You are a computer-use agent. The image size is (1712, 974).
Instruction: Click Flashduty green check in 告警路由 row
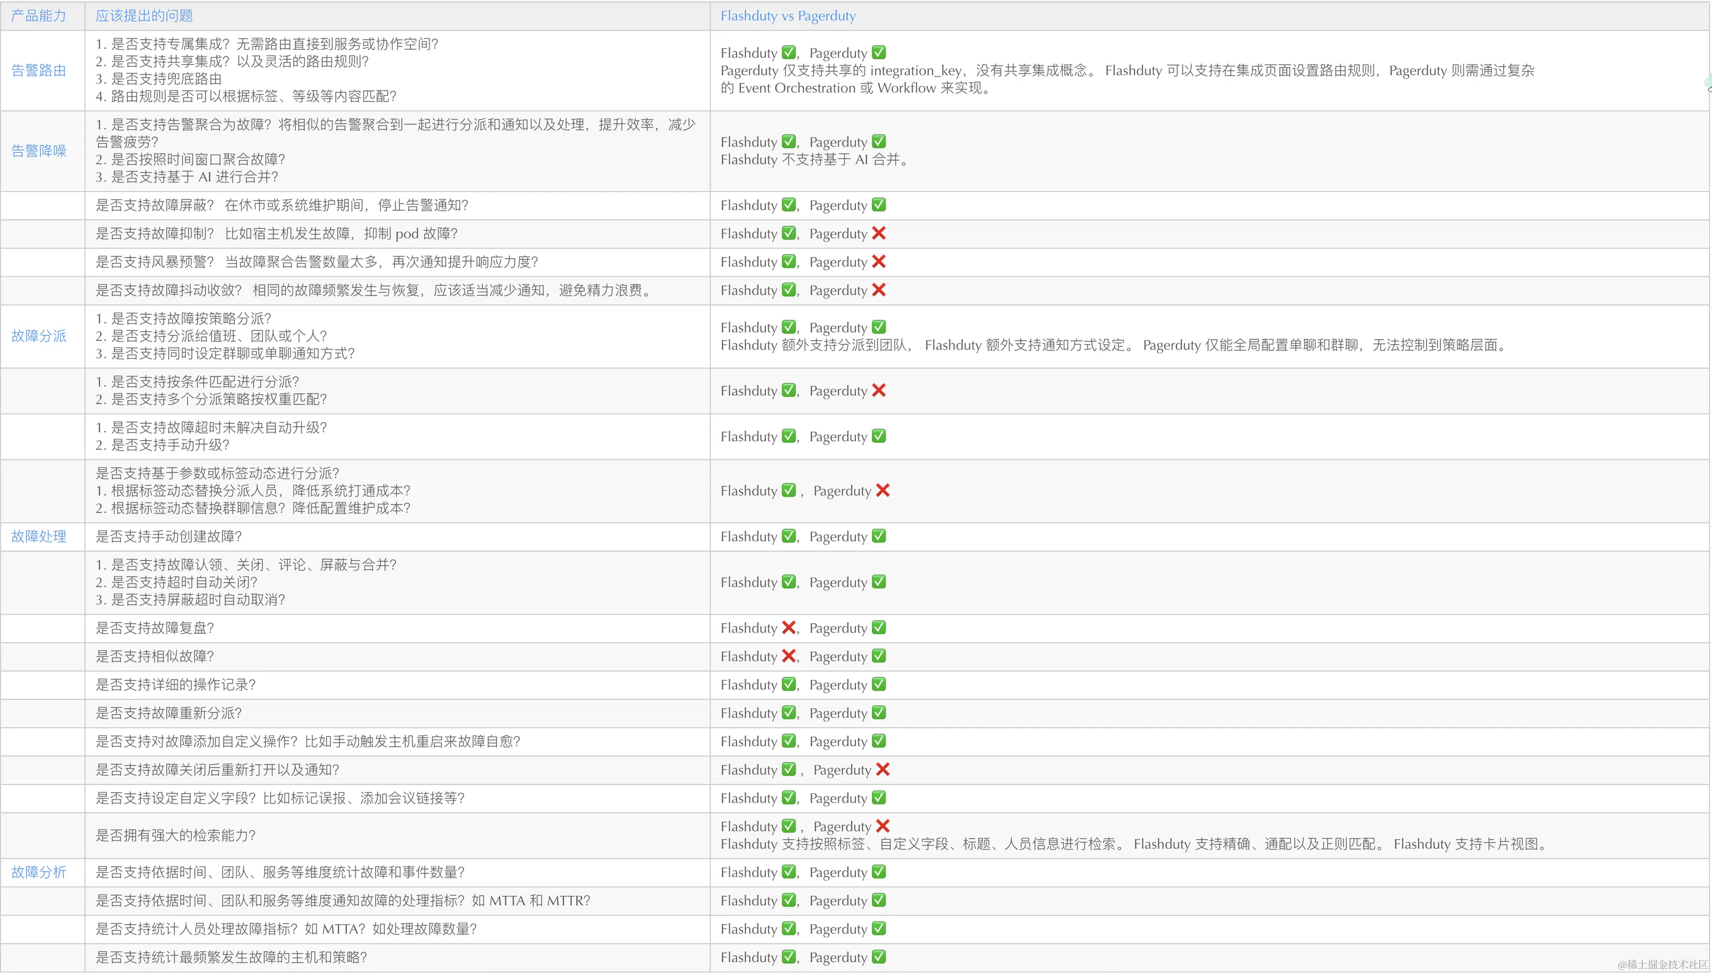[x=789, y=52]
